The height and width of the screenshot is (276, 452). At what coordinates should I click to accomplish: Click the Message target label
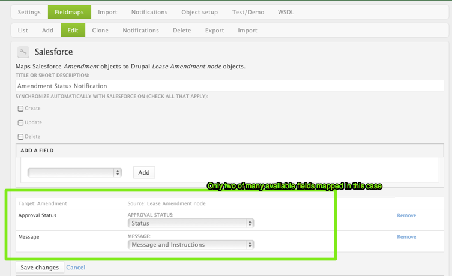pyautogui.click(x=29, y=237)
